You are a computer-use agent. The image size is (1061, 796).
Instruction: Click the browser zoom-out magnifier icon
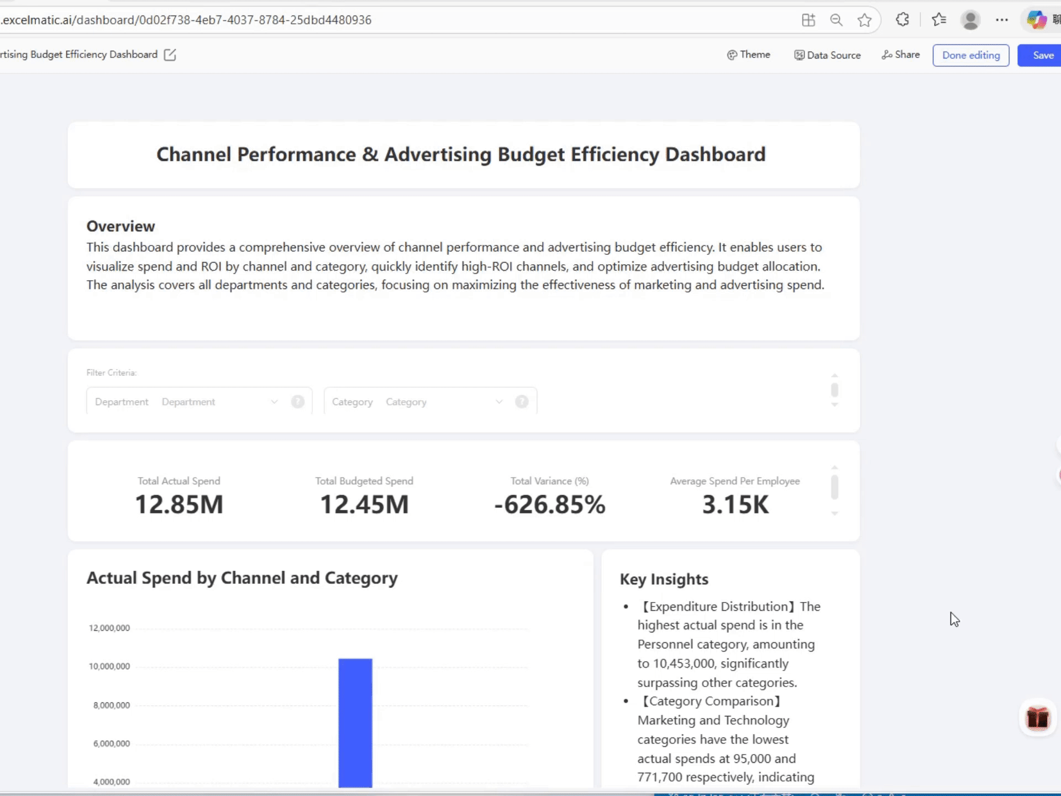coord(836,20)
